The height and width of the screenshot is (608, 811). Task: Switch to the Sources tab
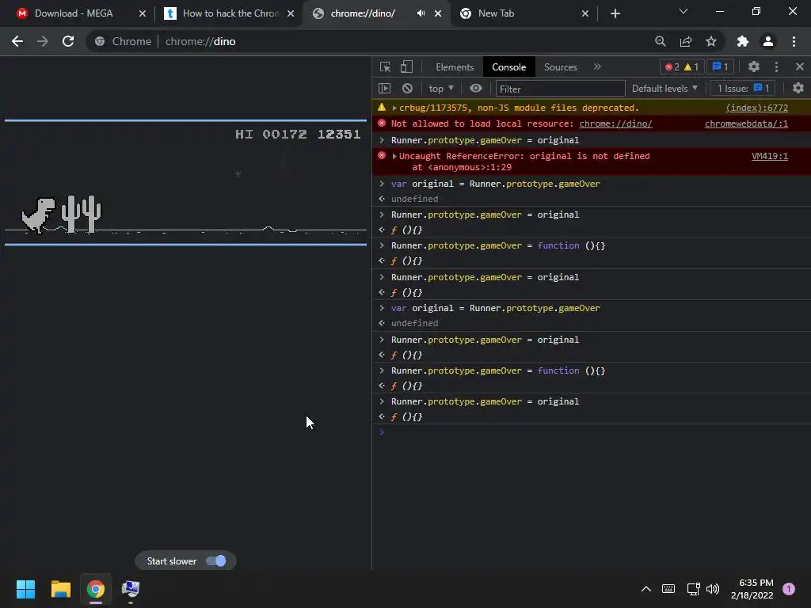point(560,67)
